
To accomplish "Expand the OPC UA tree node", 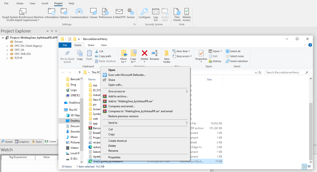I will point(7,50).
